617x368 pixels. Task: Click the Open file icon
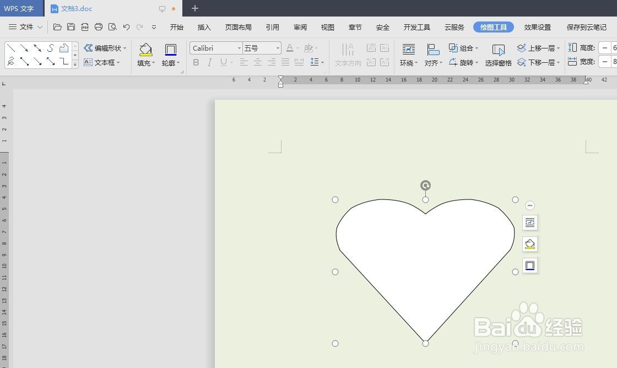tap(57, 27)
